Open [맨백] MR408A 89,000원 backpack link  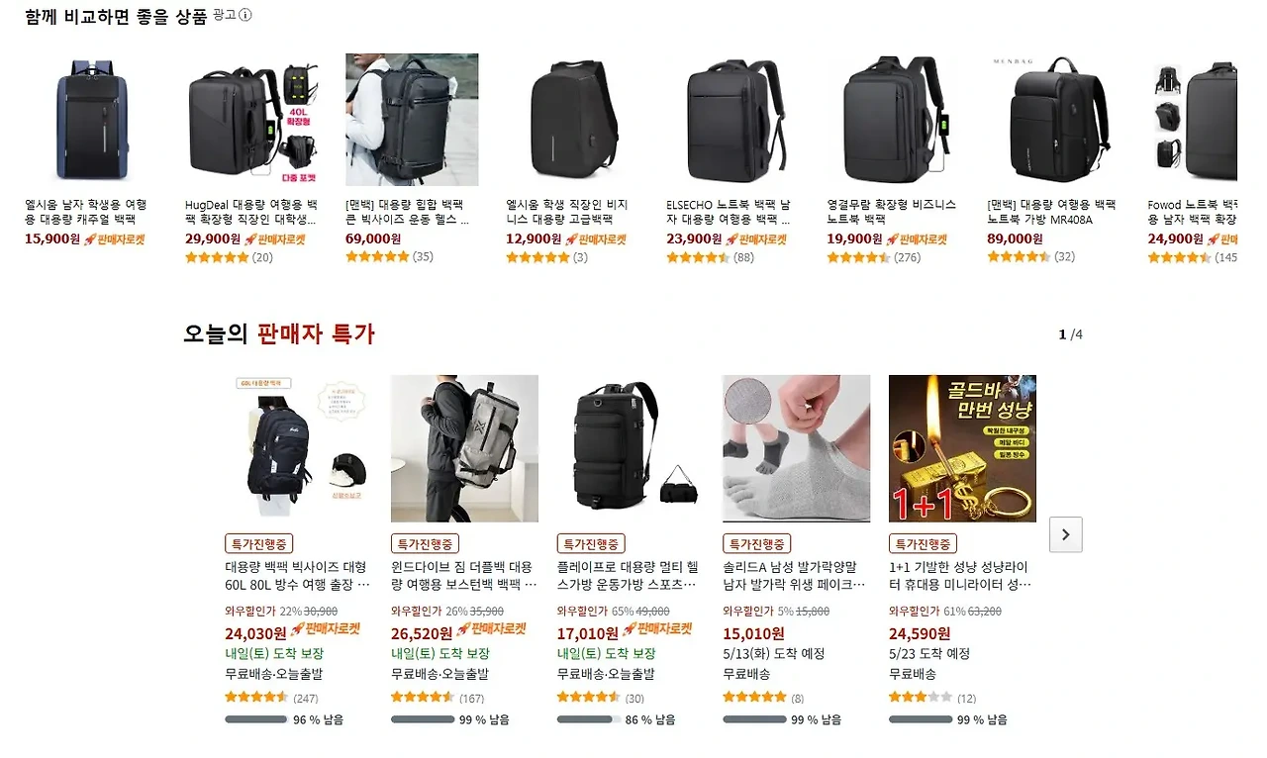1051,212
